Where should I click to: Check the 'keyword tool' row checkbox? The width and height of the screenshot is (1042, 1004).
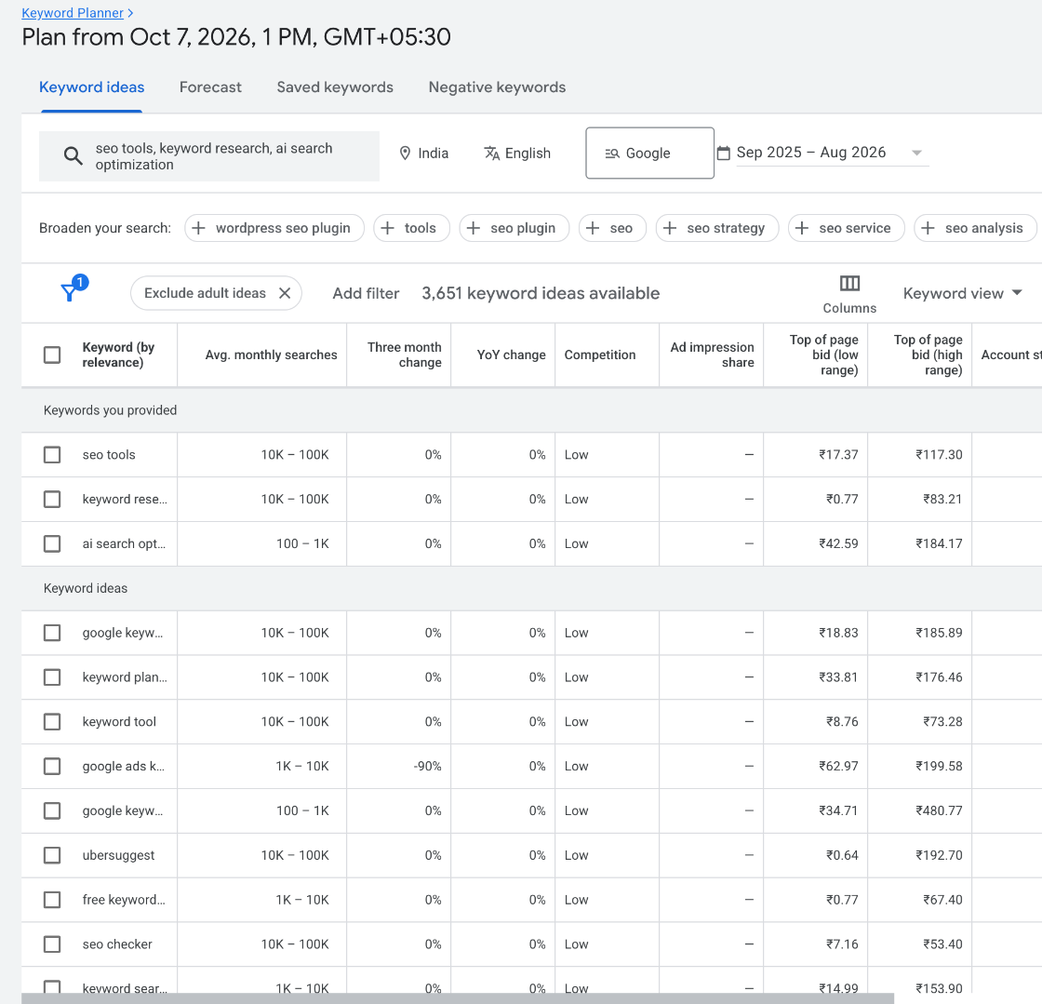[x=52, y=722]
